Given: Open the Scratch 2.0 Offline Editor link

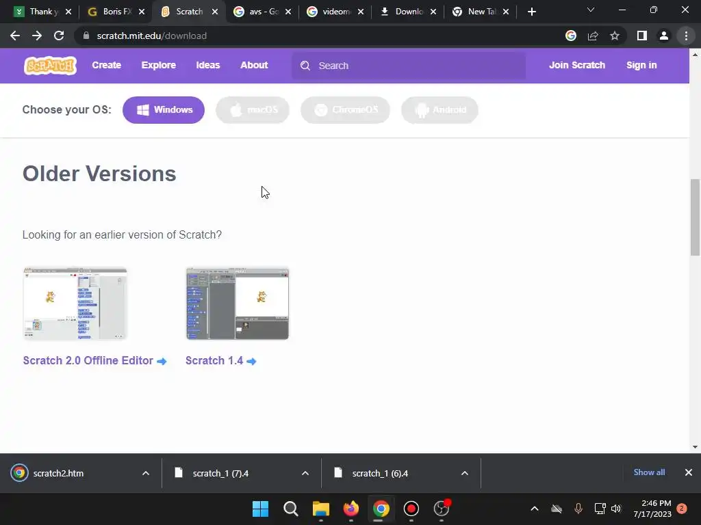Looking at the screenshot, I should (x=94, y=361).
